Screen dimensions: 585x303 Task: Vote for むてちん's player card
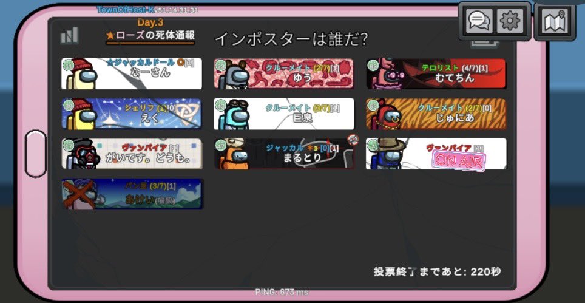(x=436, y=73)
